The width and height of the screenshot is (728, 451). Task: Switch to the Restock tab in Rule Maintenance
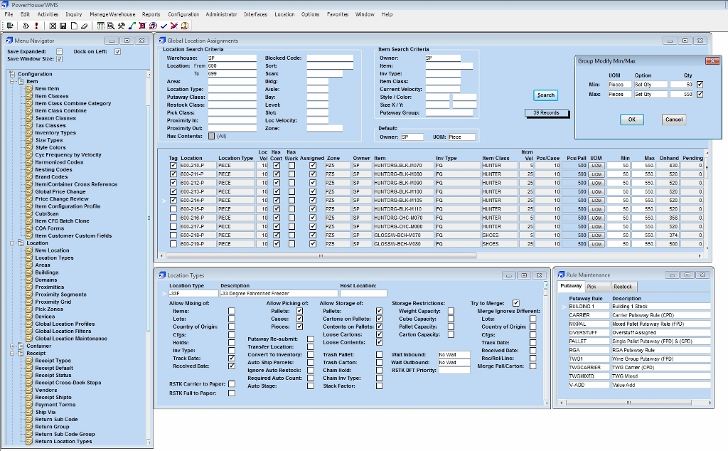tap(622, 286)
